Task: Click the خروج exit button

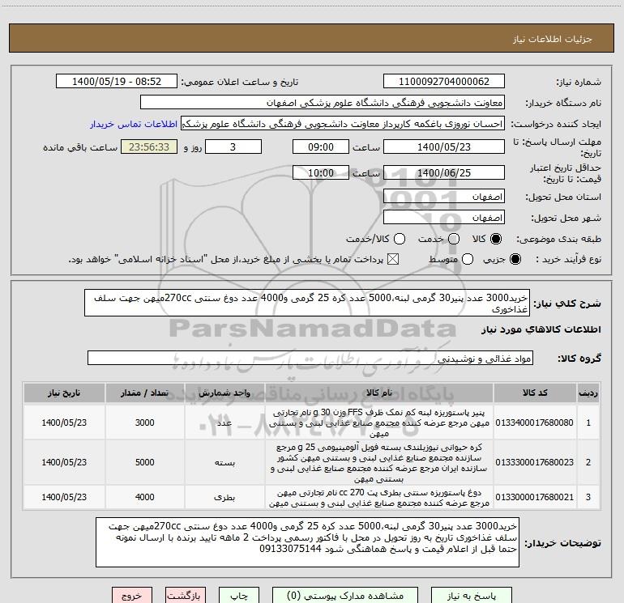Action: point(132,596)
